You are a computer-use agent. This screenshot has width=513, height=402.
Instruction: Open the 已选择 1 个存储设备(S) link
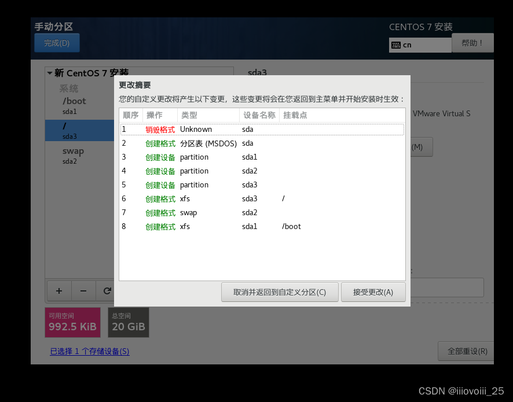(x=89, y=351)
